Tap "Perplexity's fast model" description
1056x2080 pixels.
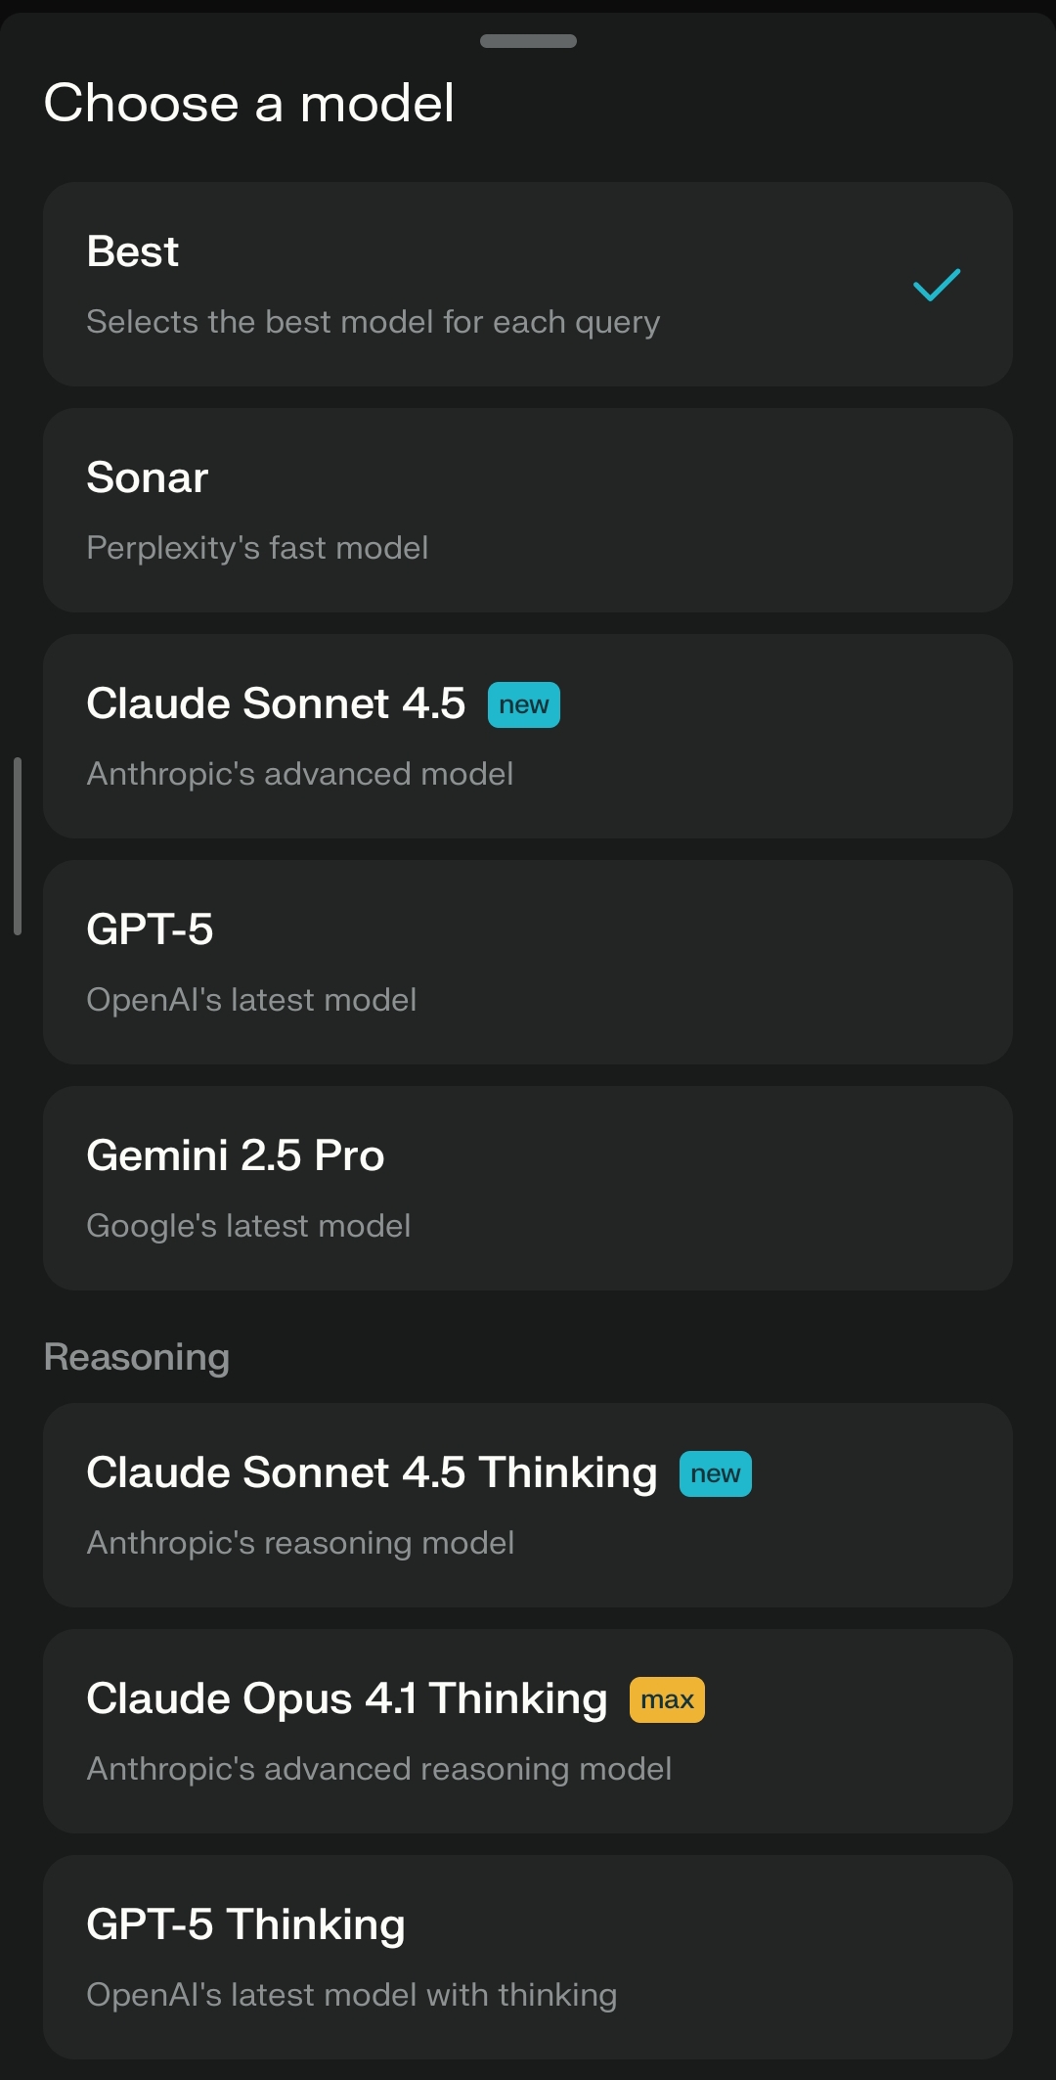click(257, 548)
